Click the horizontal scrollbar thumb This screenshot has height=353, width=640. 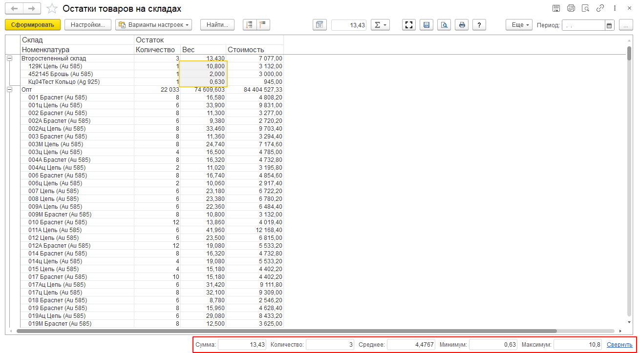click(286, 331)
